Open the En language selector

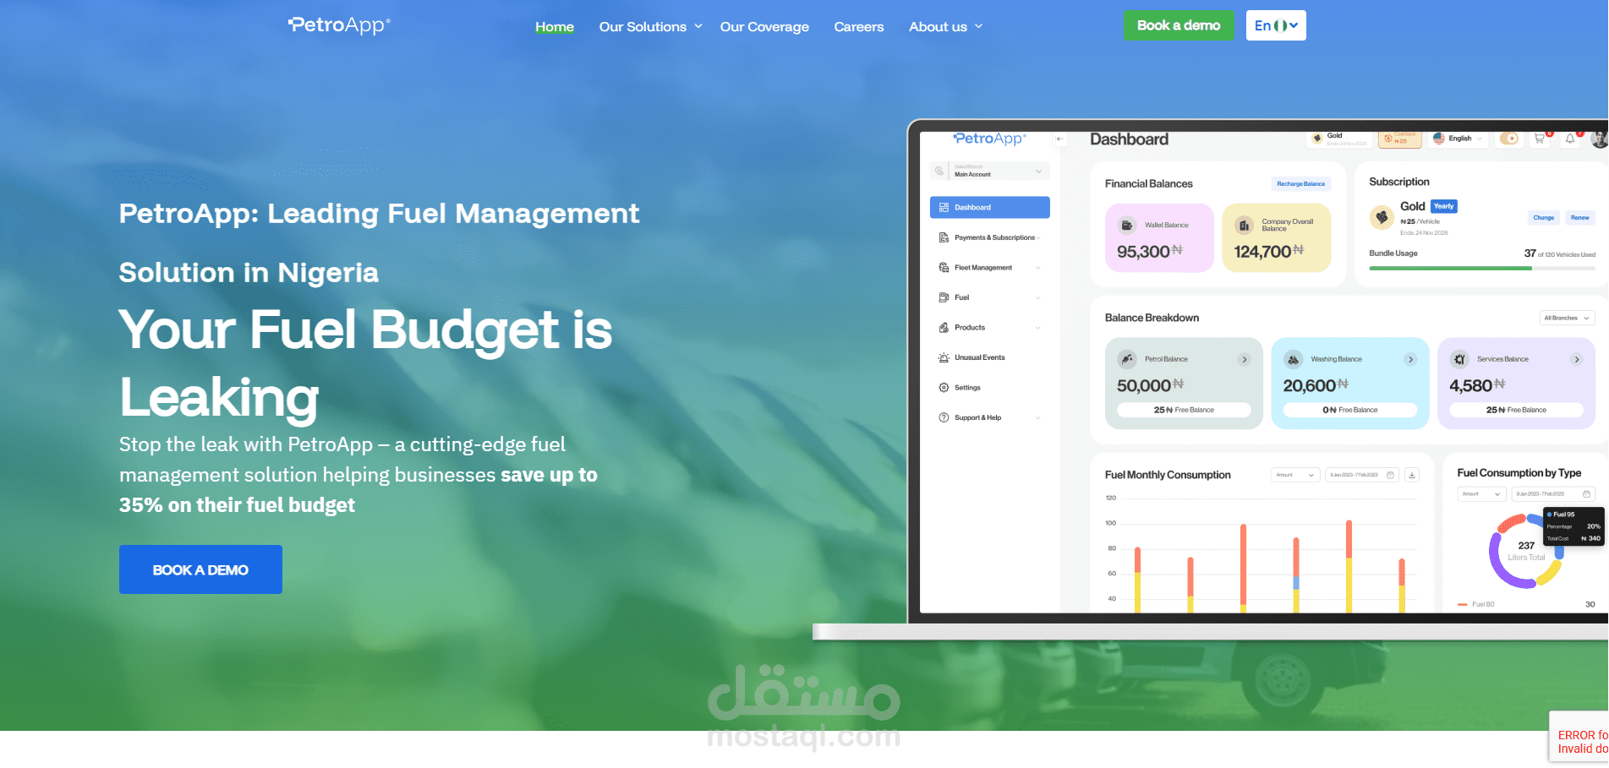pos(1276,25)
